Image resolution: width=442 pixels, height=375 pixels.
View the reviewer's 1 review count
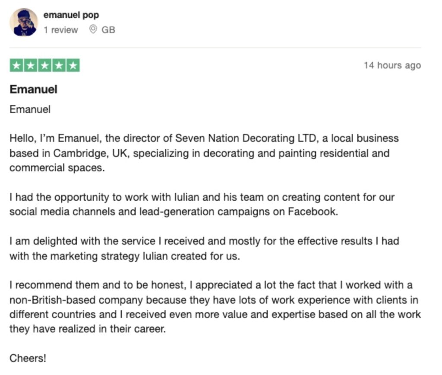61,30
